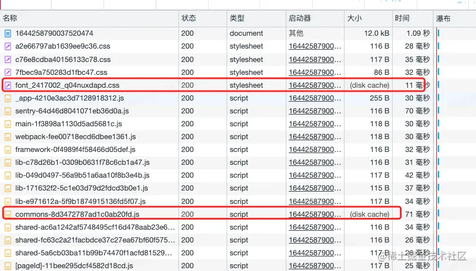Click script icon beside lib-171632f2 file
Screen dimensions: 476x271
8,188
